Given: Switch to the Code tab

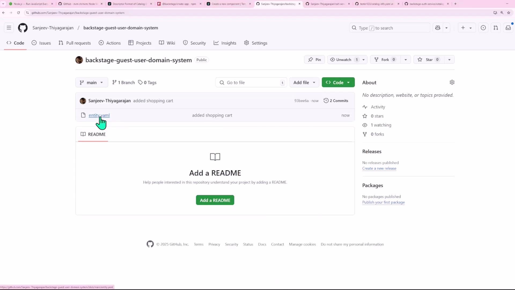Looking at the screenshot, I should pyautogui.click(x=15, y=43).
